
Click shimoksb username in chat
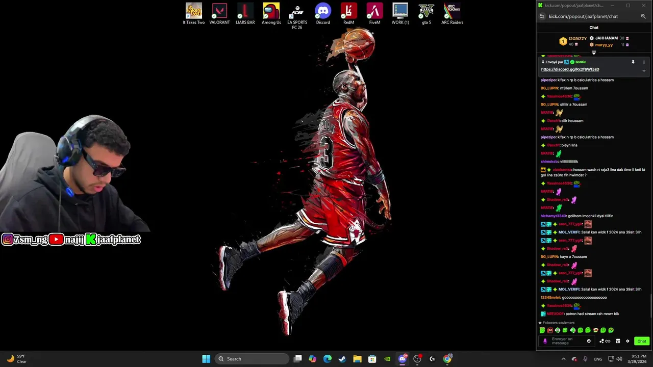tap(549, 162)
